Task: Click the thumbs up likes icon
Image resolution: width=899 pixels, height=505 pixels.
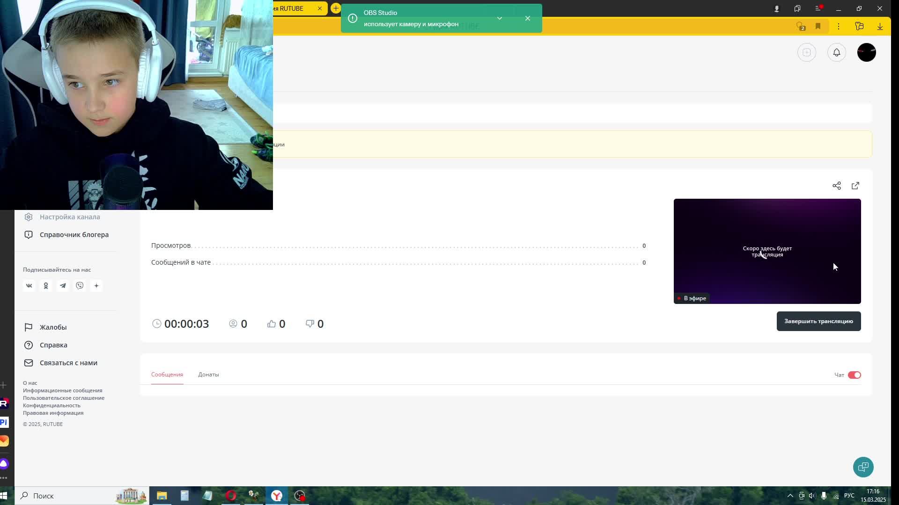Action: (272, 324)
